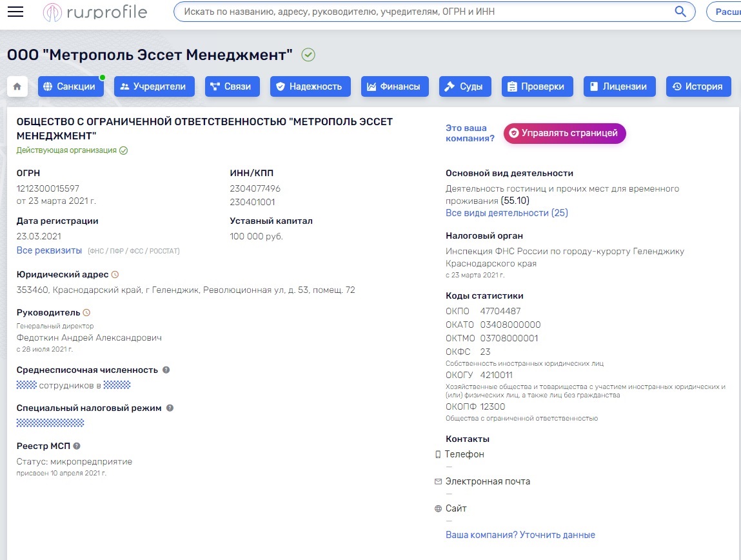
Task: Click Статус: микропредприятие text
Action: coord(74,462)
